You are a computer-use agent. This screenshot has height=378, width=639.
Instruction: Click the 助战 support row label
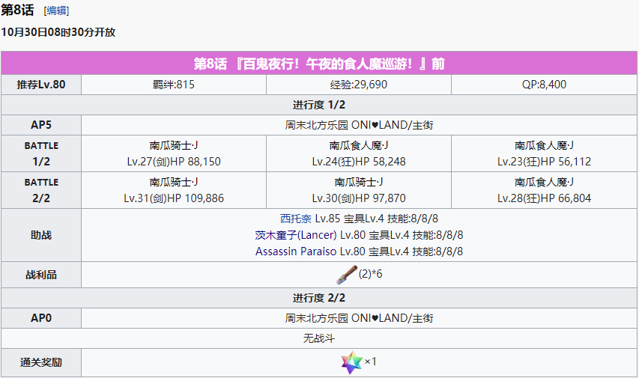41,235
